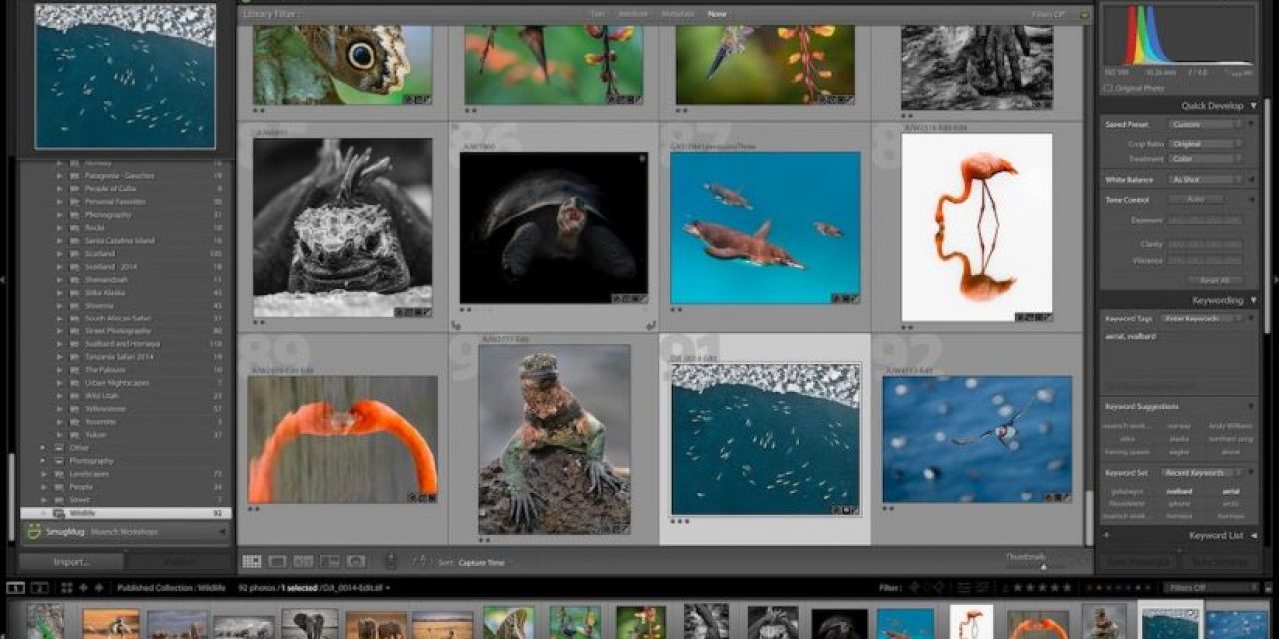Switch to Grid view in toolbar
Viewport: 1279px width, 639px height.
pyautogui.click(x=252, y=562)
